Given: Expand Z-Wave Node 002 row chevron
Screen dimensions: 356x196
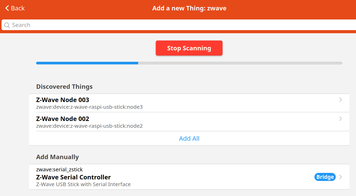Looking at the screenshot, I should (341, 119).
